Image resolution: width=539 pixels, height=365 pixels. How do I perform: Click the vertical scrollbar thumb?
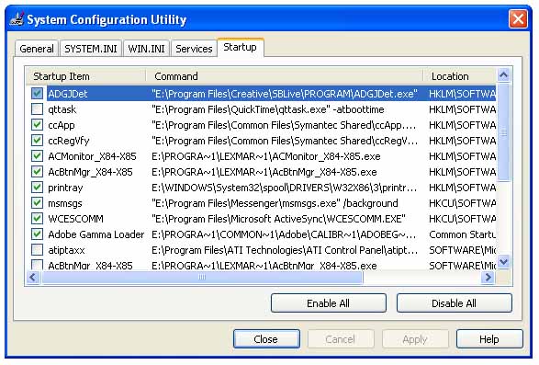(x=503, y=132)
